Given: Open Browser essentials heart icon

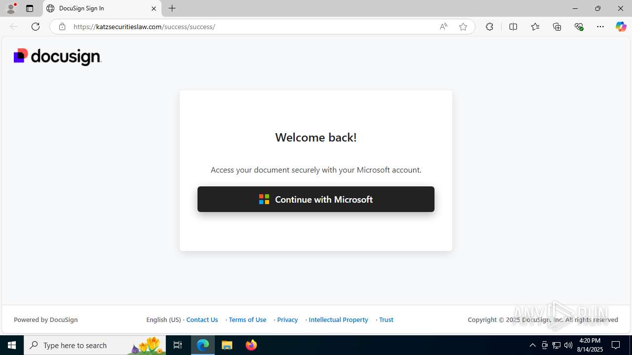Looking at the screenshot, I should [579, 27].
